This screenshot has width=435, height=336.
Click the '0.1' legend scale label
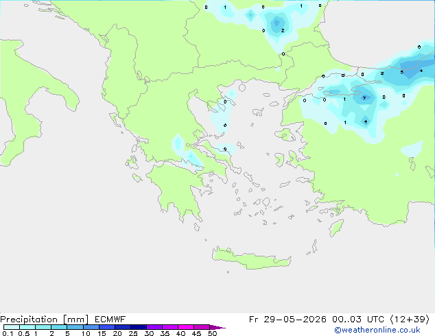pos(8,333)
